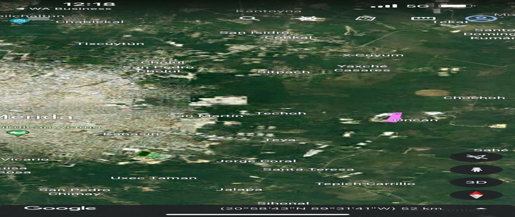Tap the San Pedro Chimay label
Viewport: 515px width, 217px height.
(x=75, y=192)
